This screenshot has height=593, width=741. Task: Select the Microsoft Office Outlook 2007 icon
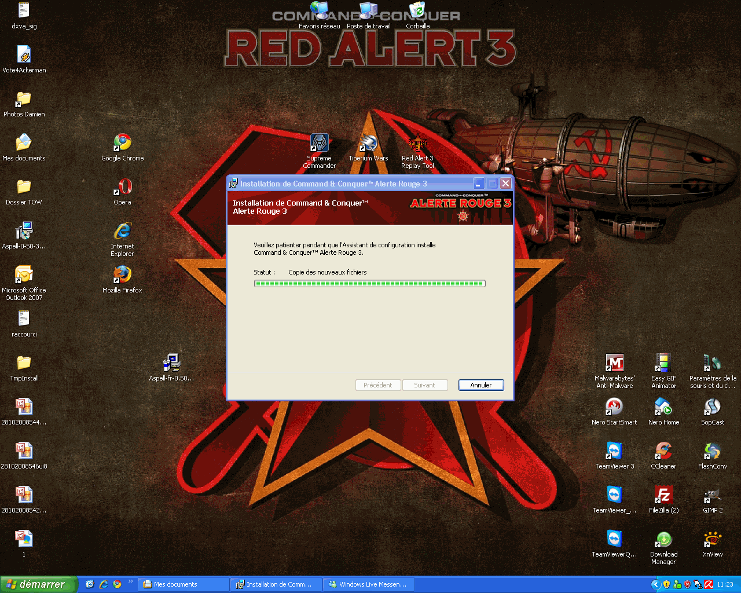[x=24, y=283]
